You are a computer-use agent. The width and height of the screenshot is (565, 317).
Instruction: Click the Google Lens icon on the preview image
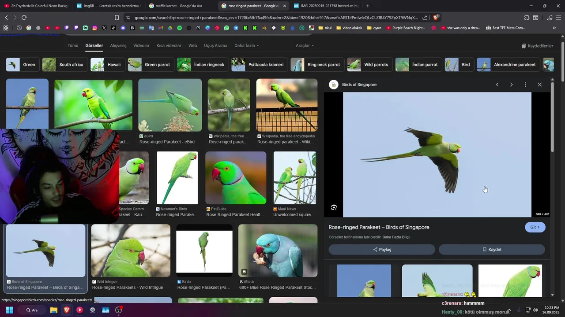coord(334,207)
